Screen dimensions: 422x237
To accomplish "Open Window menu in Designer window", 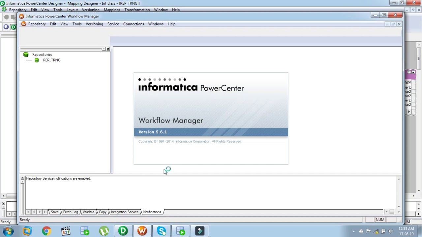I will point(161,10).
